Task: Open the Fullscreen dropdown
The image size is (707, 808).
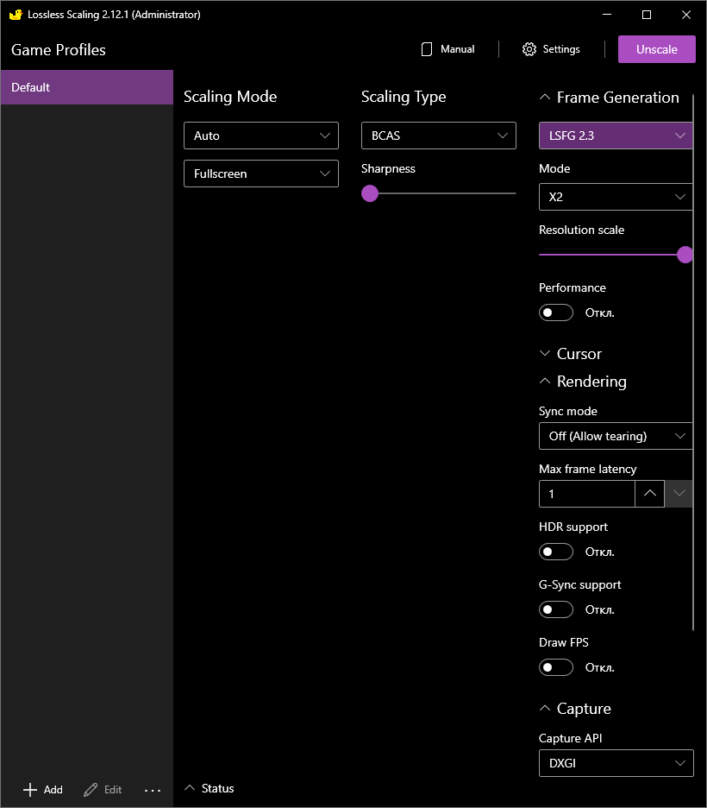Action: click(x=261, y=174)
